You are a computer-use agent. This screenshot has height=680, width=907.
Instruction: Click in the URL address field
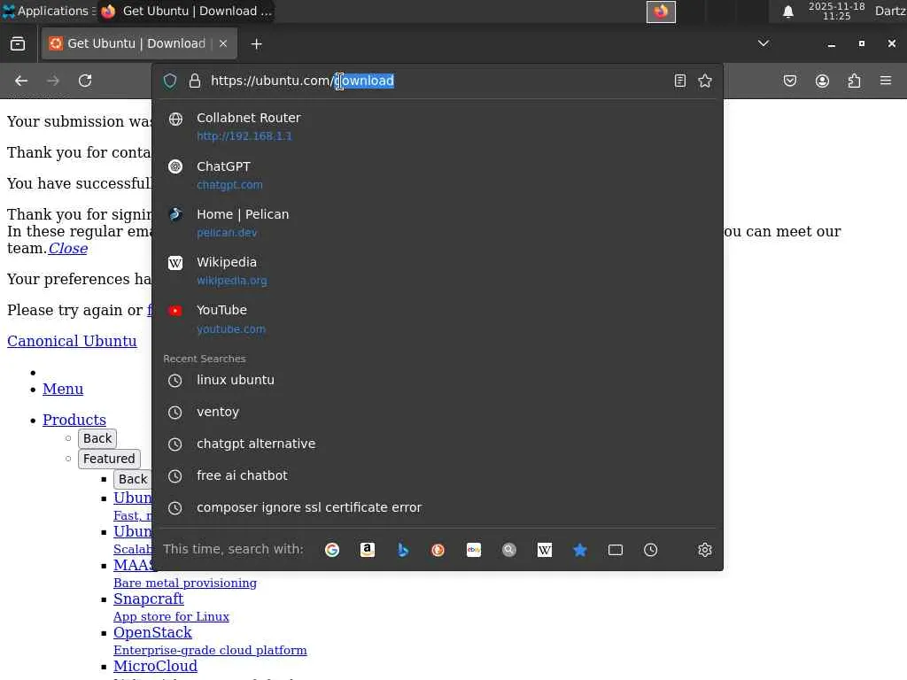coord(437,81)
